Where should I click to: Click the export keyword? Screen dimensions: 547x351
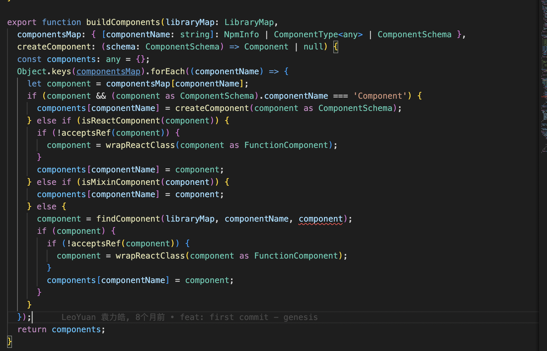[x=22, y=22]
